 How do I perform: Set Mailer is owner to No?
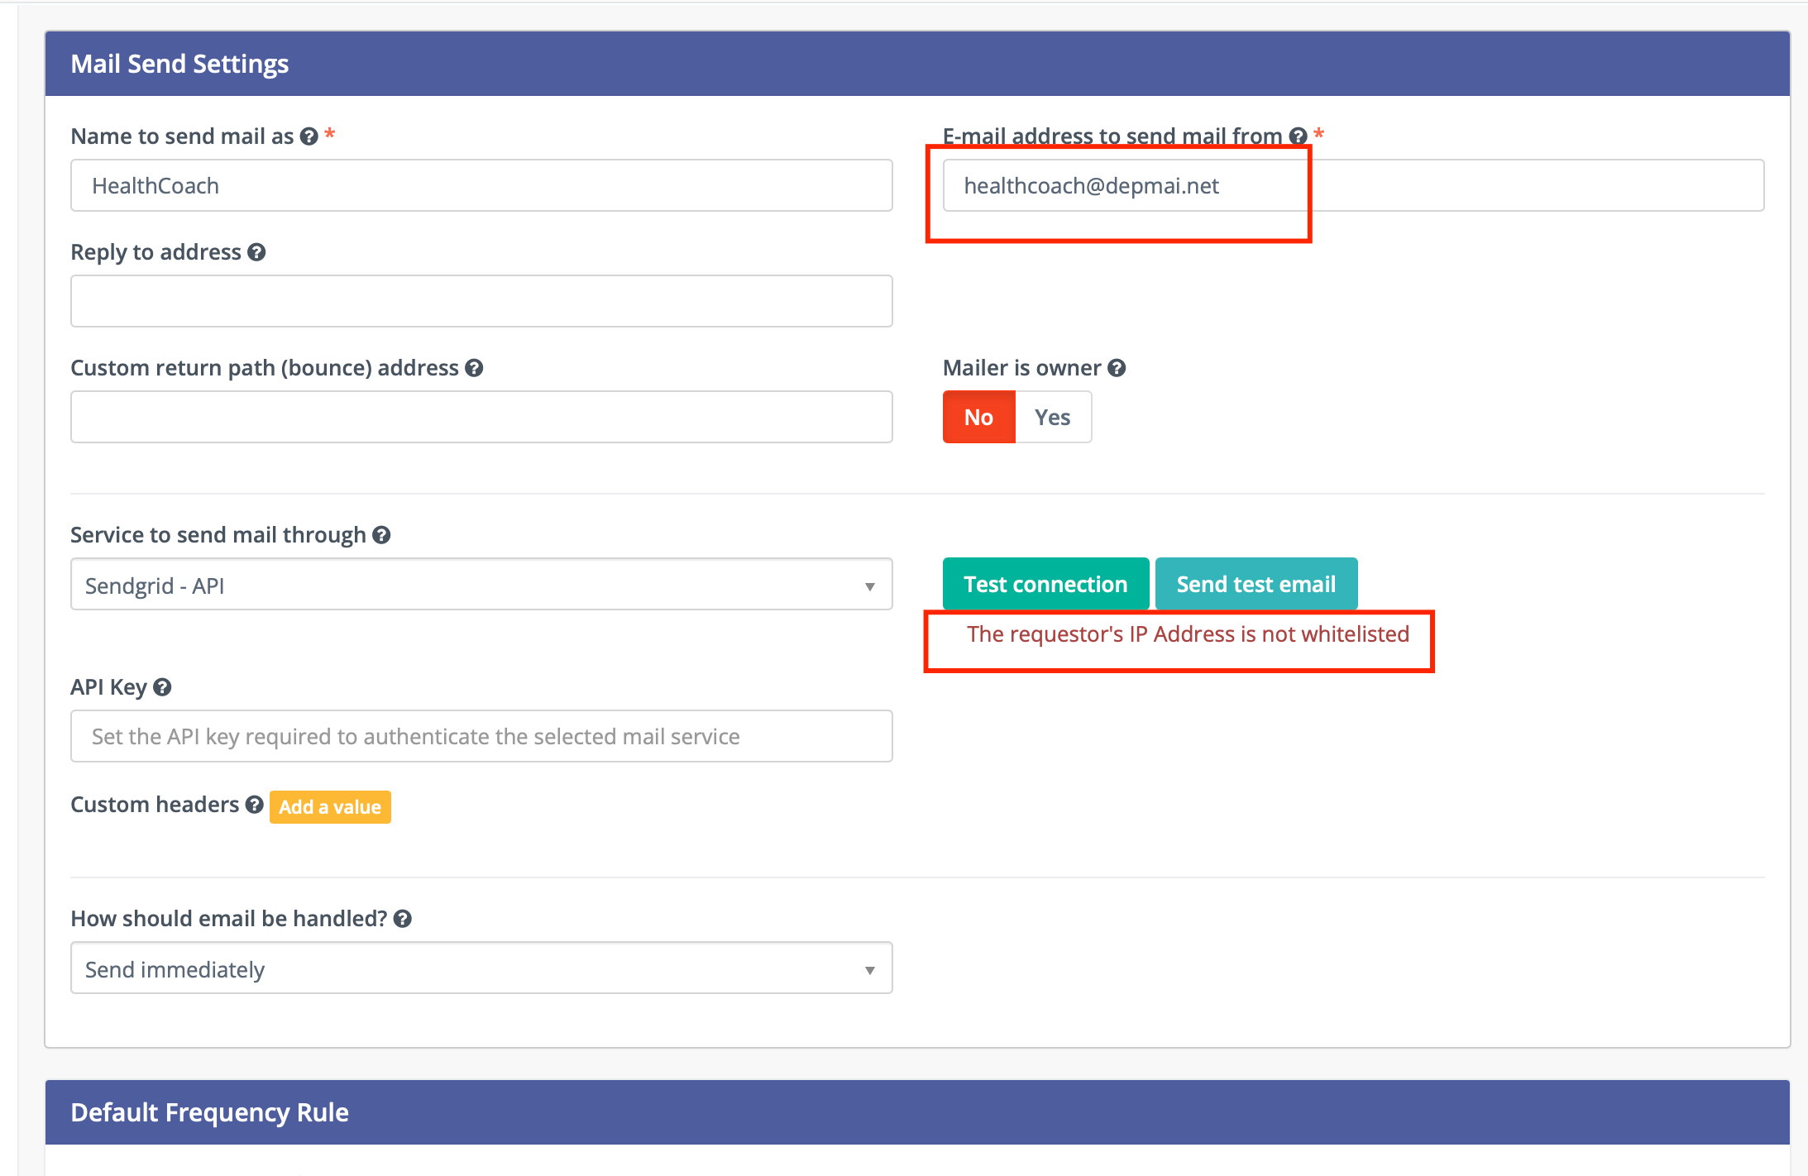pyautogui.click(x=978, y=418)
